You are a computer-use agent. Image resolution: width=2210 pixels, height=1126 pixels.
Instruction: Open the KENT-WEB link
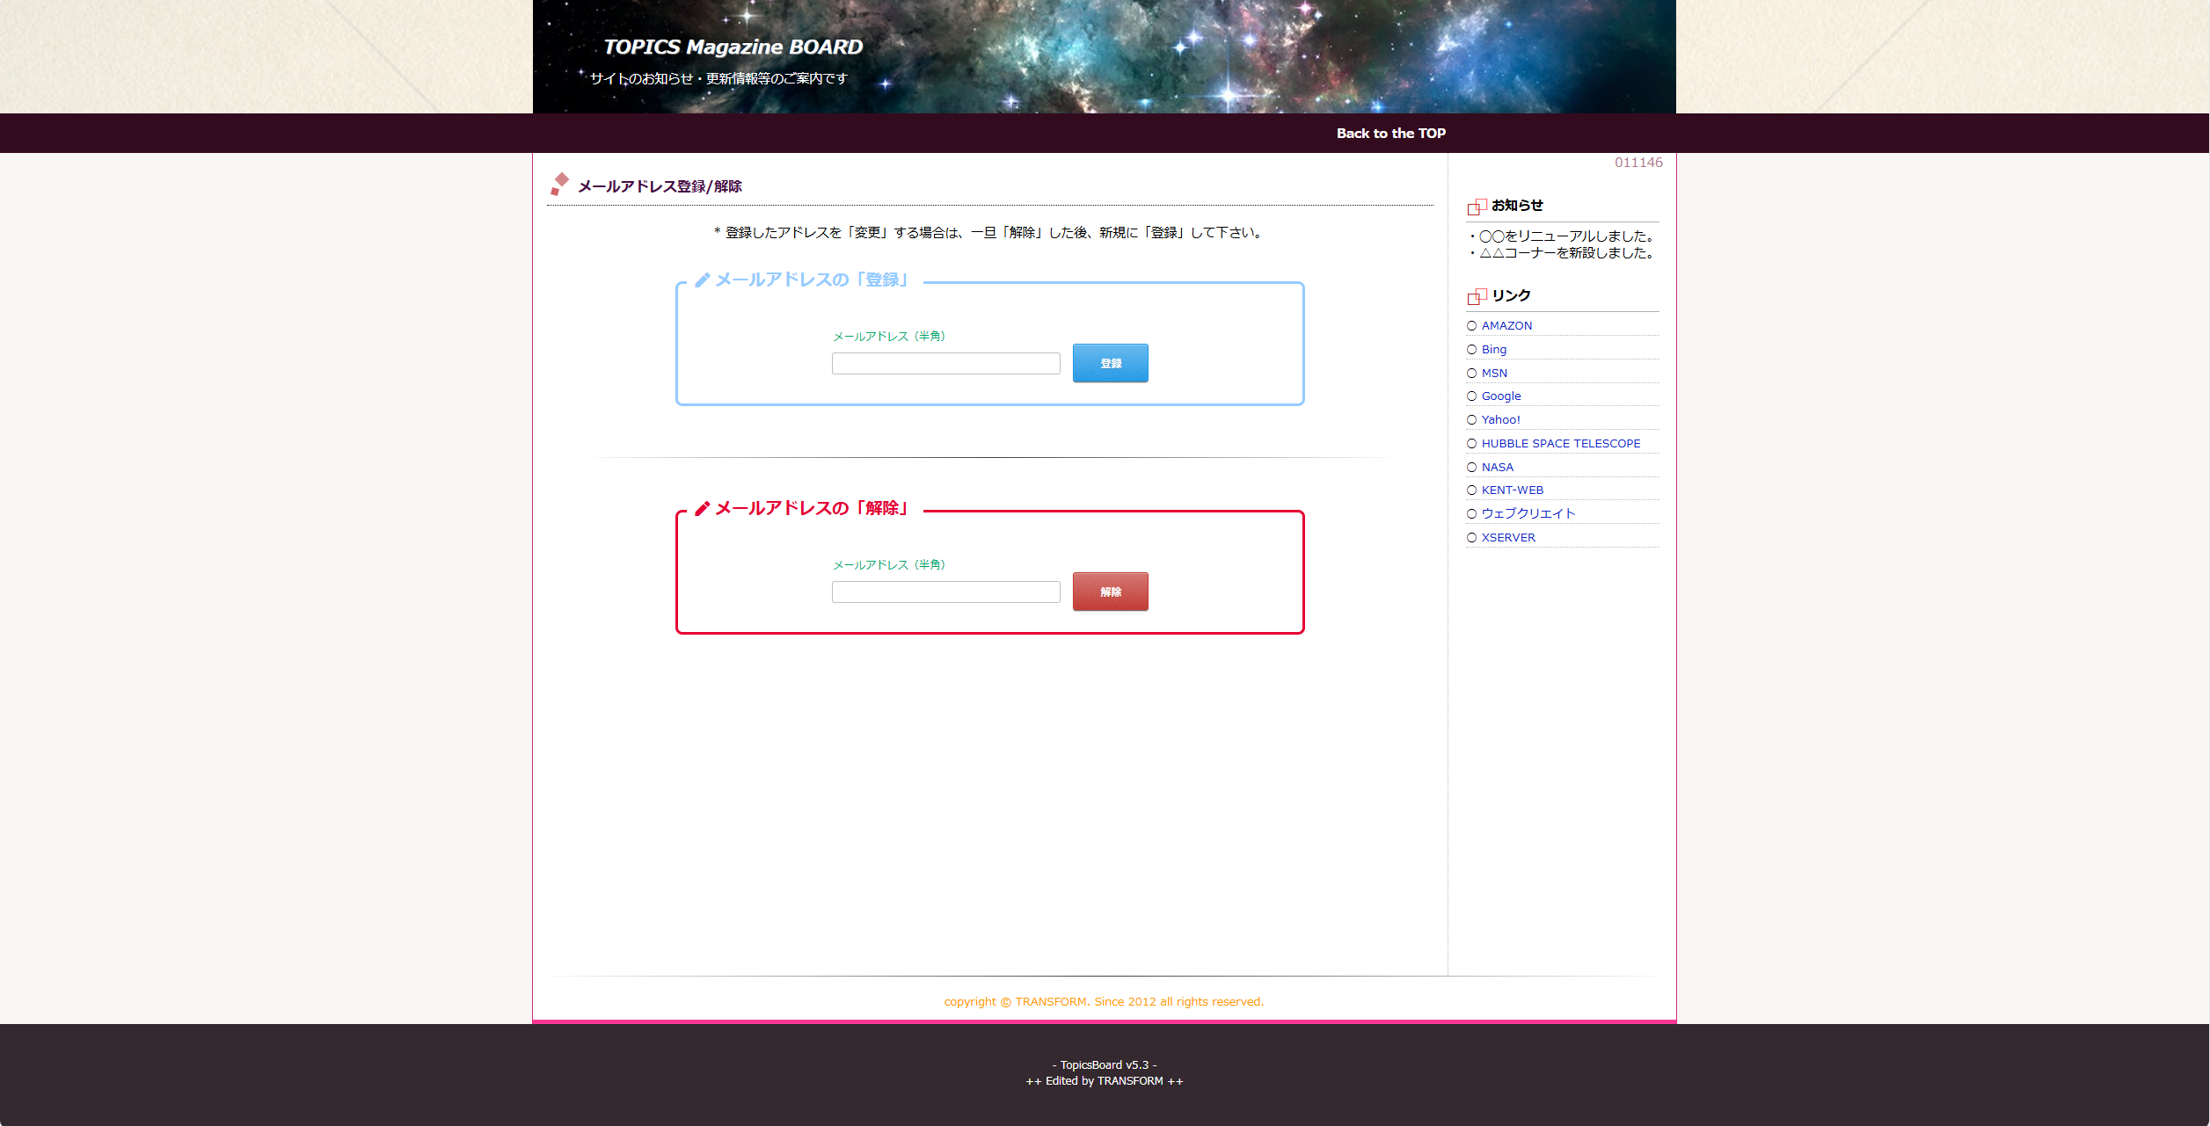pos(1512,490)
